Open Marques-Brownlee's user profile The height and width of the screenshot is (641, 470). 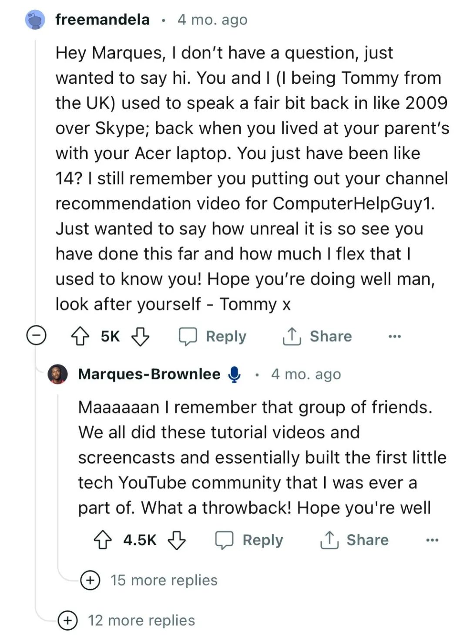click(x=149, y=374)
